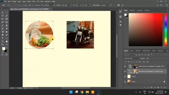Select the Gradient tool
169x95 pixels.
[2, 32]
